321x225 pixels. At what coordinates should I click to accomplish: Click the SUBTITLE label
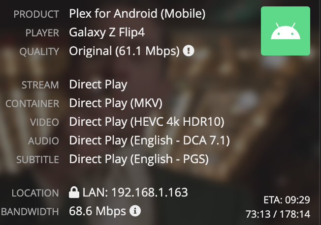click(37, 160)
